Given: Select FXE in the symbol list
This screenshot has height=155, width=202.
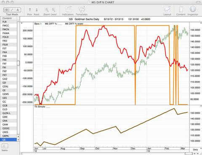Looking at the screenshot, I should pyautogui.click(x=8, y=60).
